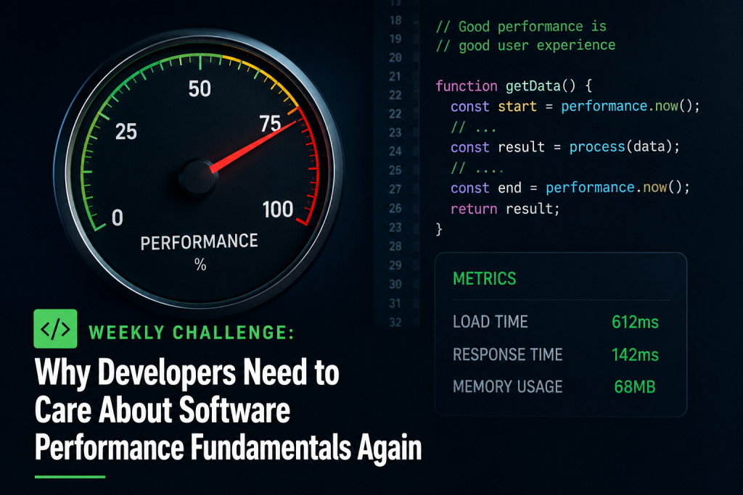The height and width of the screenshot is (495, 743).
Task: Click the 'WEEKLY CHALLENGE:' label
Action: tap(192, 333)
